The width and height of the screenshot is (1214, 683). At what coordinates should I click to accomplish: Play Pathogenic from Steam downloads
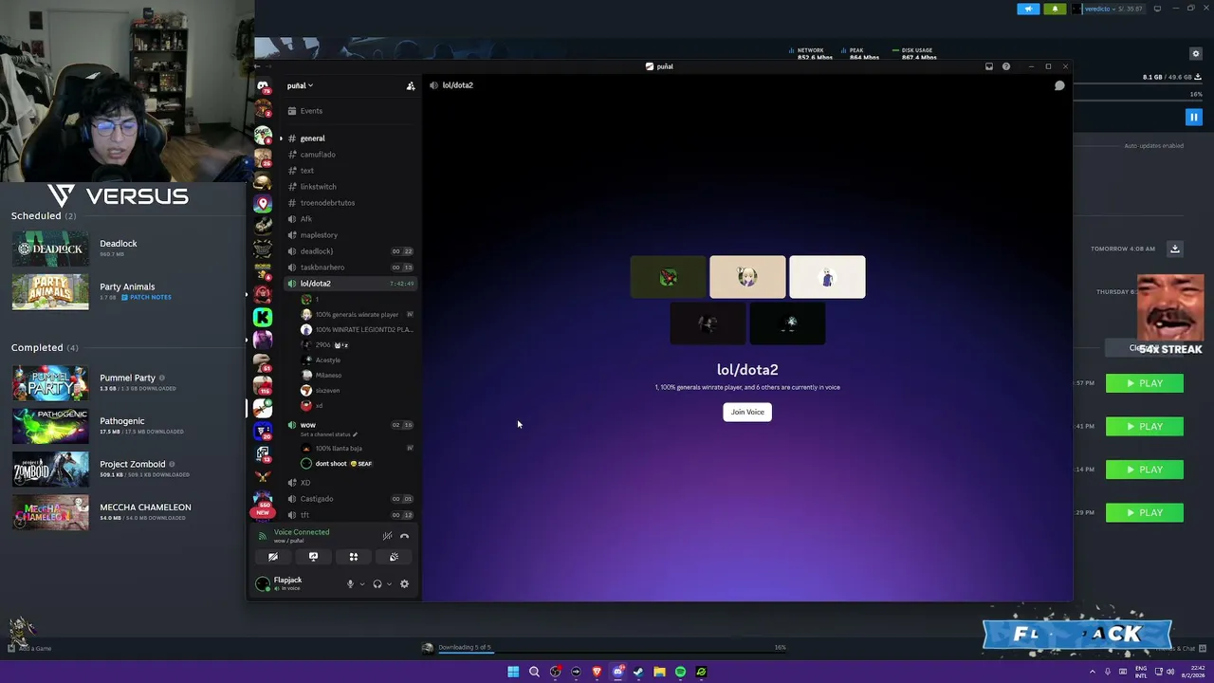pyautogui.click(x=1145, y=427)
